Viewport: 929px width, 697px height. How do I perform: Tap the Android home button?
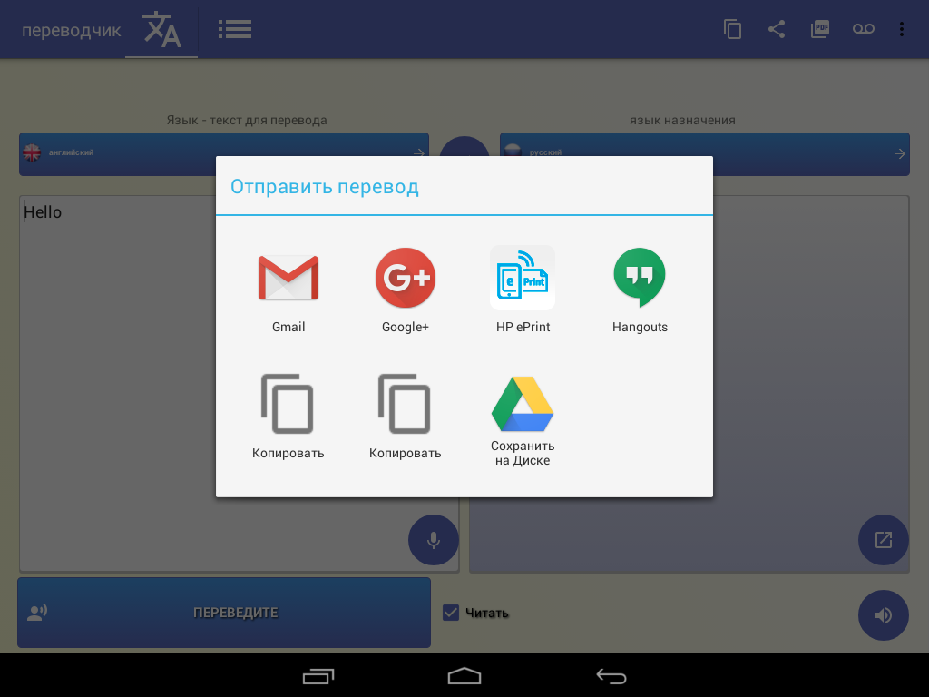pyautogui.click(x=464, y=676)
